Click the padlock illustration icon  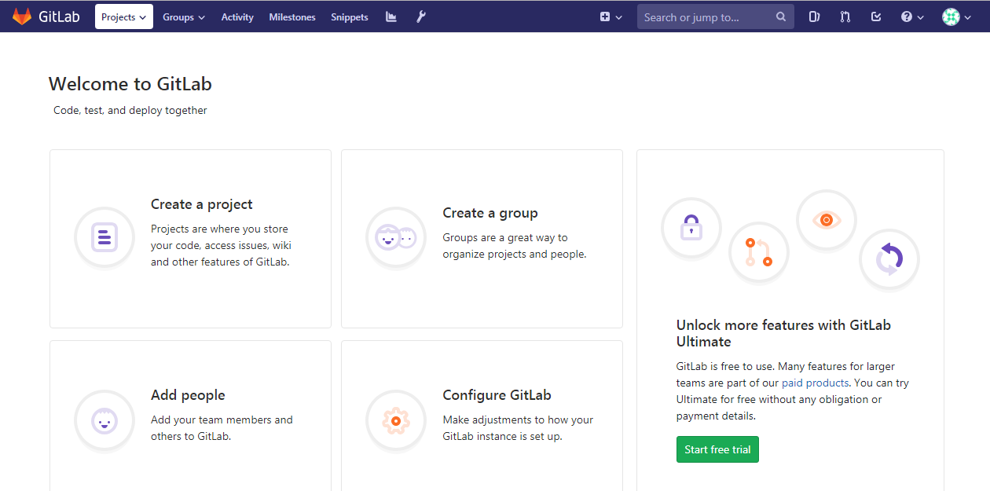[691, 228]
